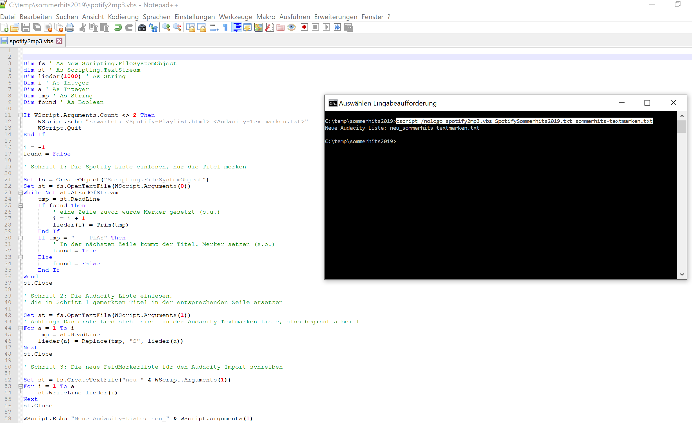Click the Copy toolbar icon

(94, 27)
